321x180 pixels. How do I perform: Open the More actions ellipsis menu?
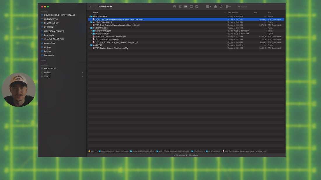point(228,6)
